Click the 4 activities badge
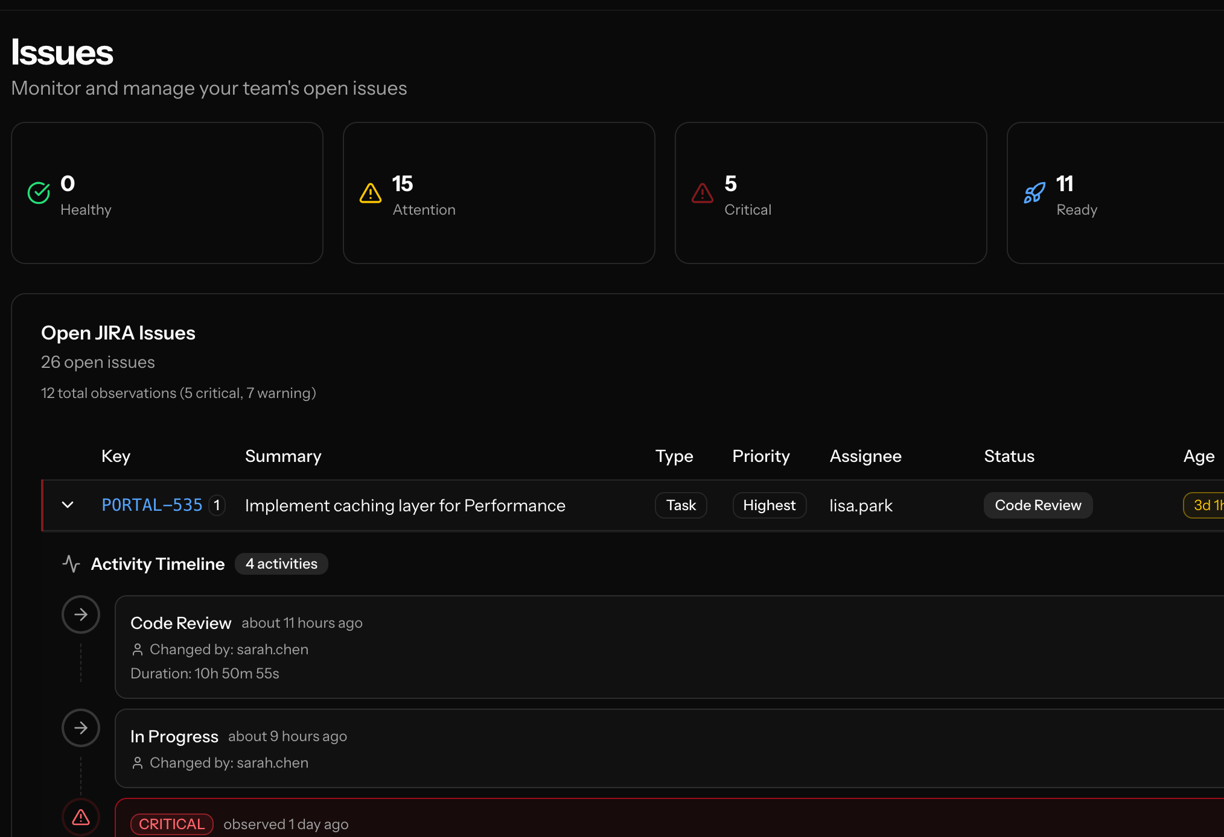The height and width of the screenshot is (837, 1224). (x=281, y=564)
